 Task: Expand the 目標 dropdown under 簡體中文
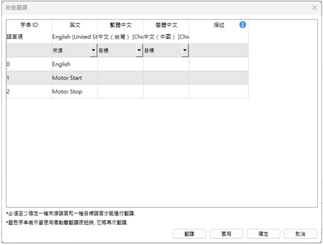point(185,50)
